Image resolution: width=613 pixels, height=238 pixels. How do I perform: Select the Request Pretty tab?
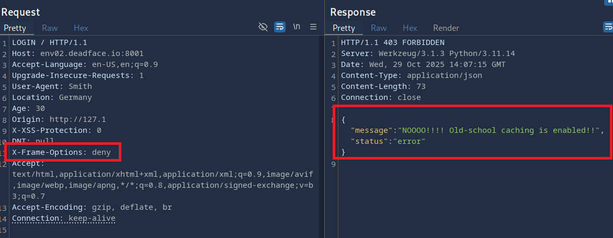click(15, 28)
